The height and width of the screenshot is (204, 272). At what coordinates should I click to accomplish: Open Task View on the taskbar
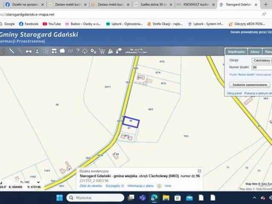[131, 198]
